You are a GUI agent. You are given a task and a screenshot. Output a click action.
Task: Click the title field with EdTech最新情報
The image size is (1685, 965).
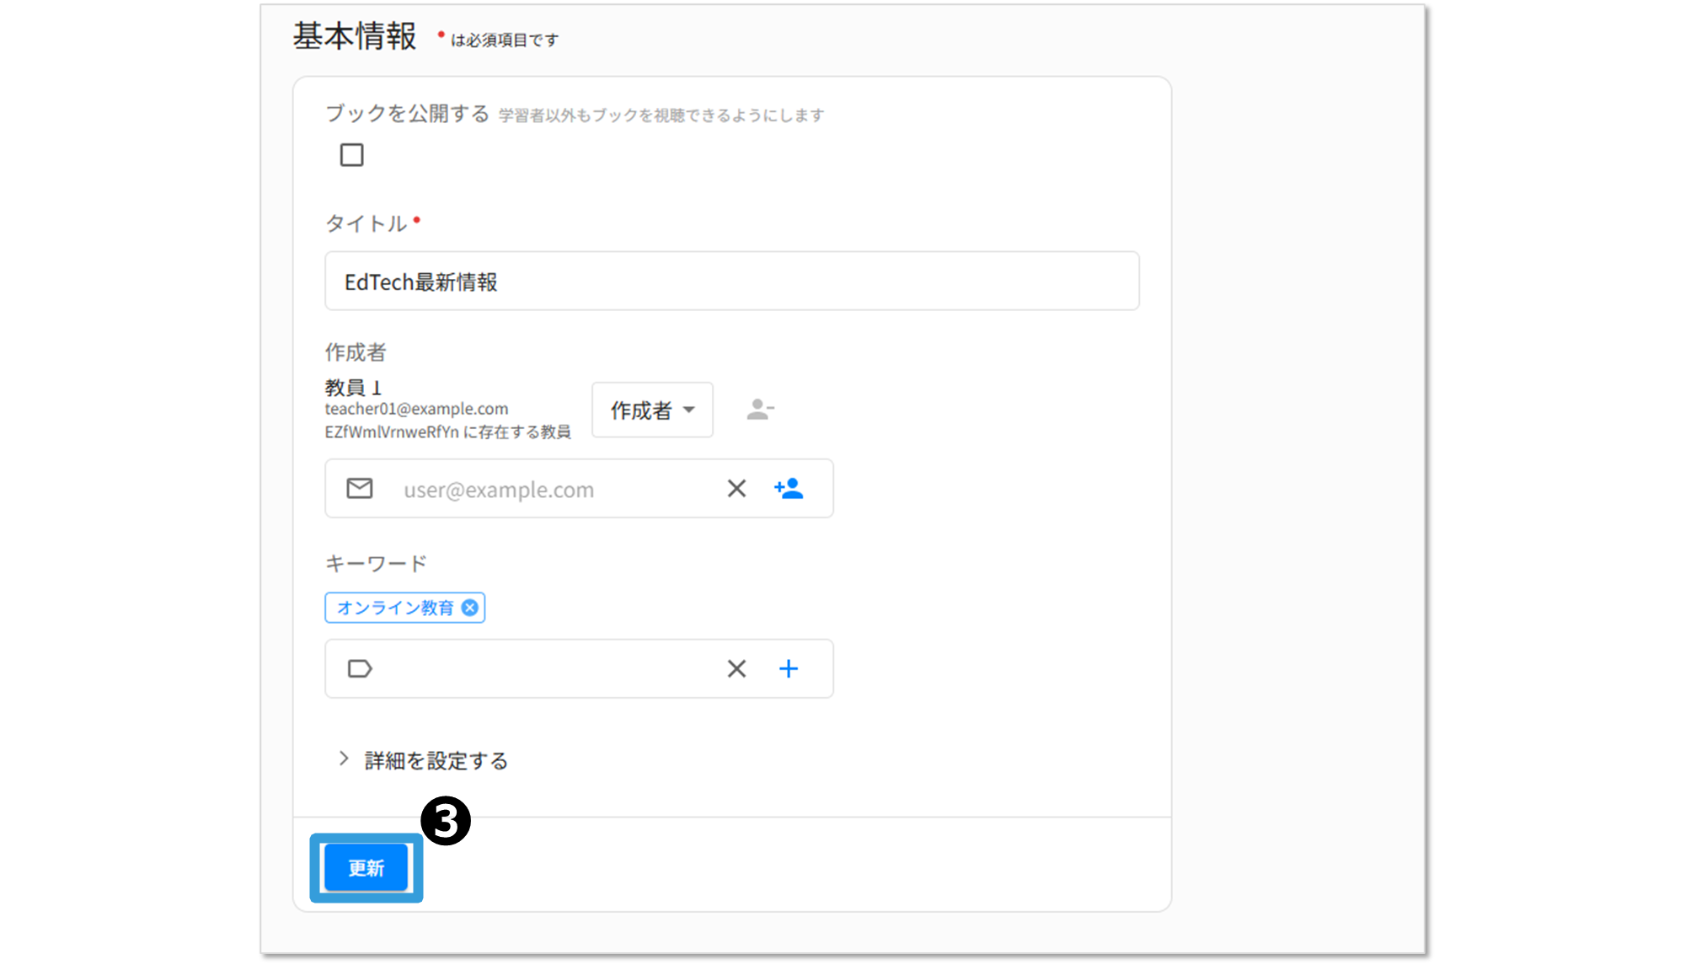pyautogui.click(x=731, y=281)
